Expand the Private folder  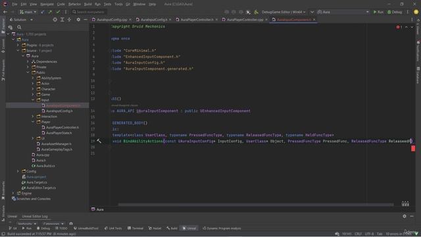point(28,67)
